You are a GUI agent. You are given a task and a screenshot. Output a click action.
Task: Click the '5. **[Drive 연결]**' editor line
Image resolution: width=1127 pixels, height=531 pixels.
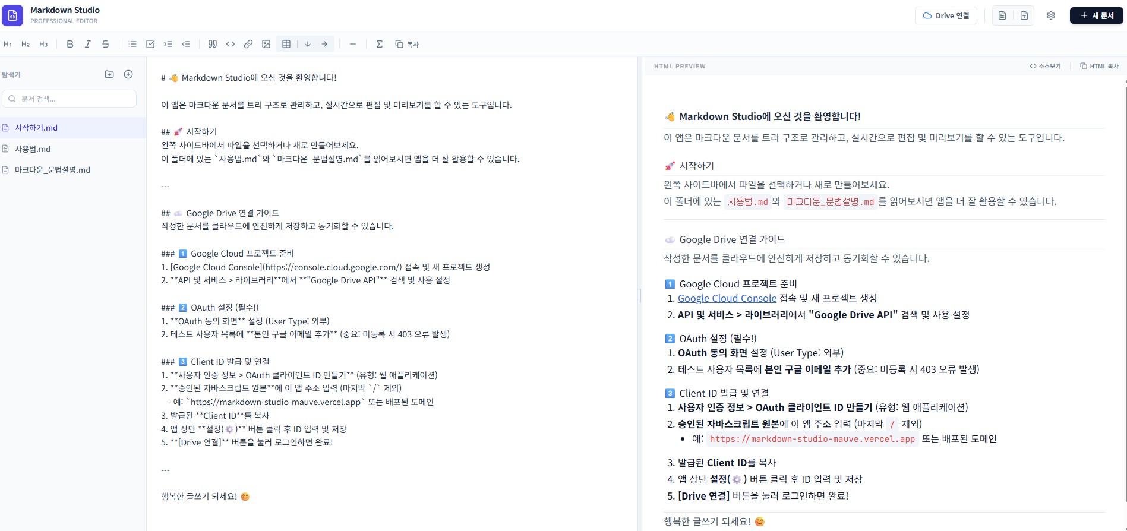[247, 442]
